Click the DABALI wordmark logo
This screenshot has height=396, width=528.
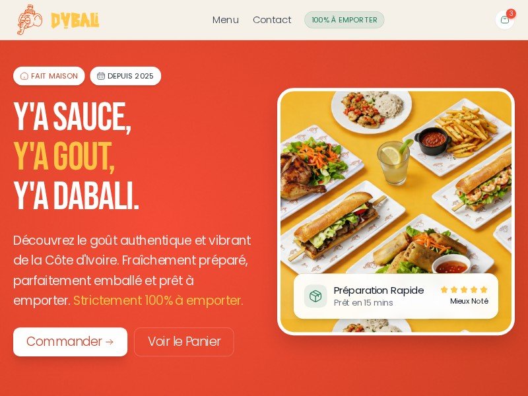(x=75, y=20)
